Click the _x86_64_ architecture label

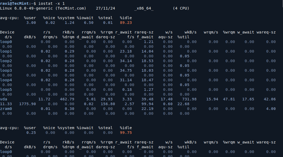[x=144, y=8]
